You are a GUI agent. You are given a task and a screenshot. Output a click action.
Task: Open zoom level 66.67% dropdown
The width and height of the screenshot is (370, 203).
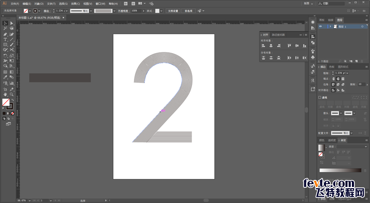pyautogui.click(x=30, y=201)
